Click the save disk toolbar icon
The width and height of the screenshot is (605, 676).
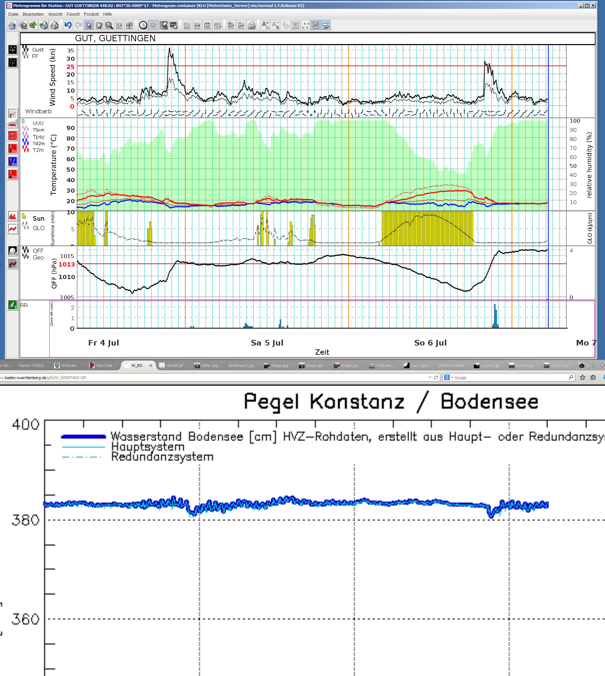23,25
